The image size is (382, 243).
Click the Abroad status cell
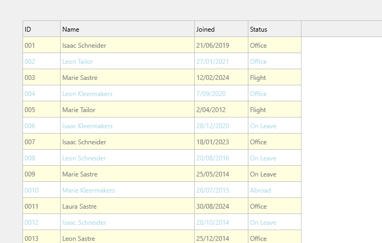pyautogui.click(x=275, y=190)
